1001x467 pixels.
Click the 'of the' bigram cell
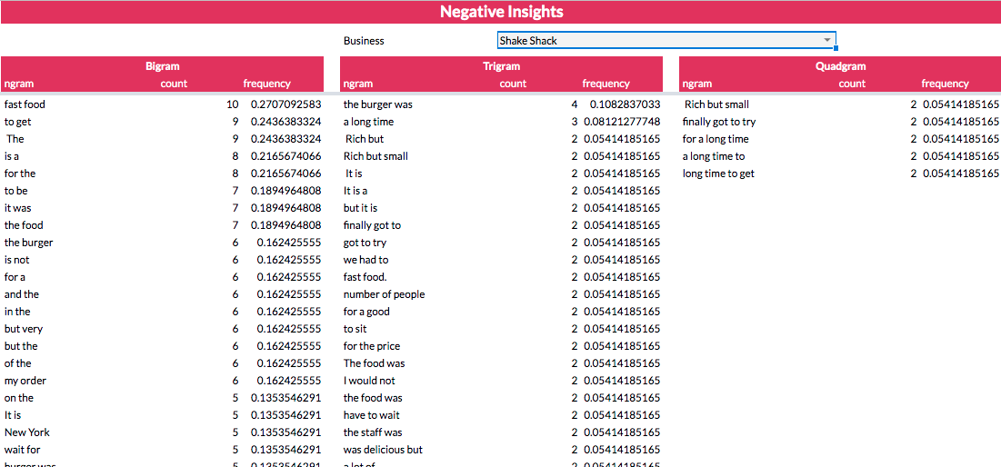click(18, 363)
